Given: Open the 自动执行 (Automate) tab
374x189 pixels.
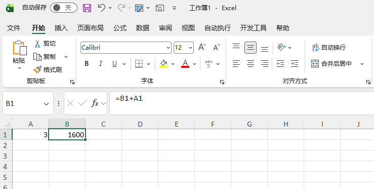Looking at the screenshot, I should (x=218, y=28).
